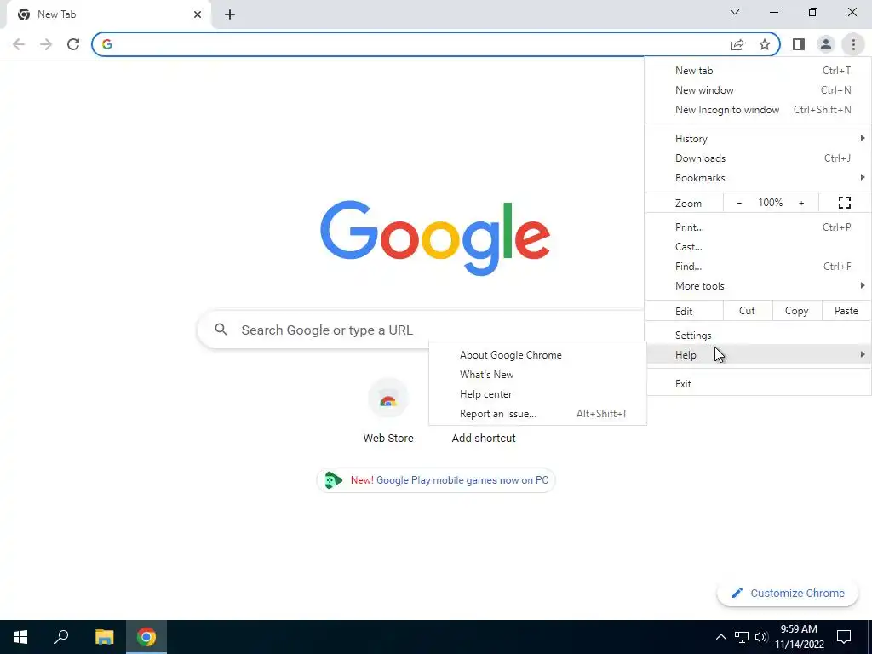Viewport: 872px width, 654px height.
Task: Open the profile avatar icon
Action: click(826, 44)
